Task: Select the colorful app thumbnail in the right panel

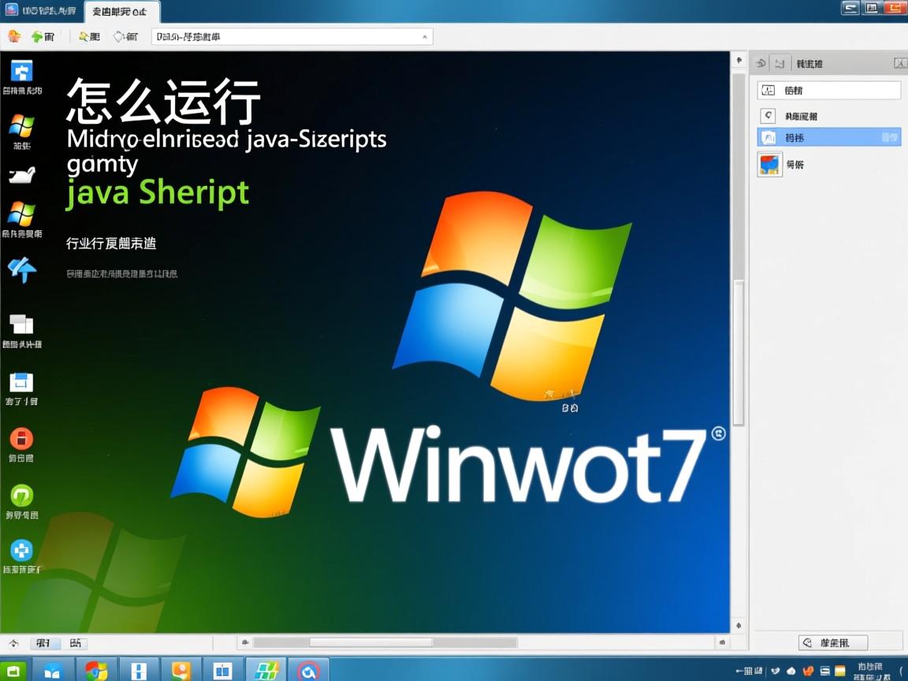Action: [769, 164]
